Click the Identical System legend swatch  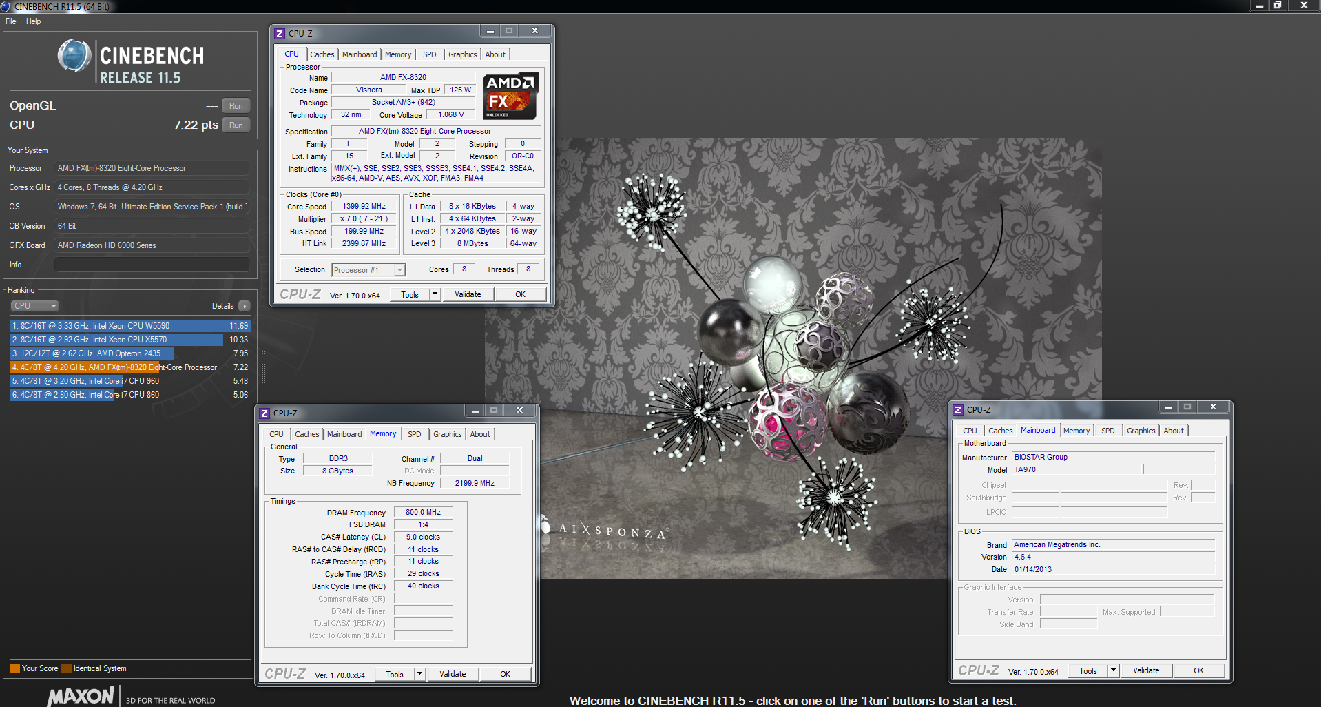pyautogui.click(x=67, y=668)
